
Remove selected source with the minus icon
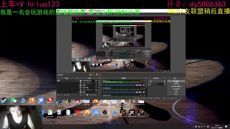pos(84,95)
